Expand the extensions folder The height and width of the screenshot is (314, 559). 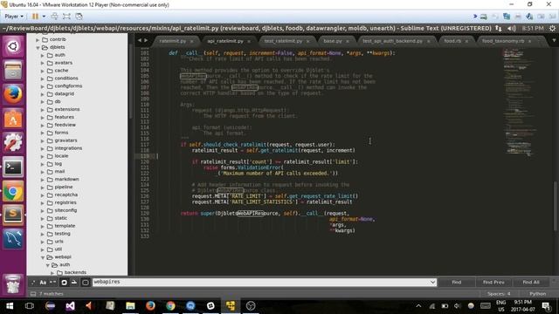tap(43, 110)
